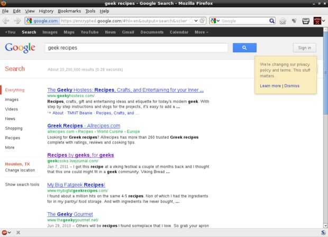
Task: Click the blue search magnifier button
Action: click(x=244, y=48)
